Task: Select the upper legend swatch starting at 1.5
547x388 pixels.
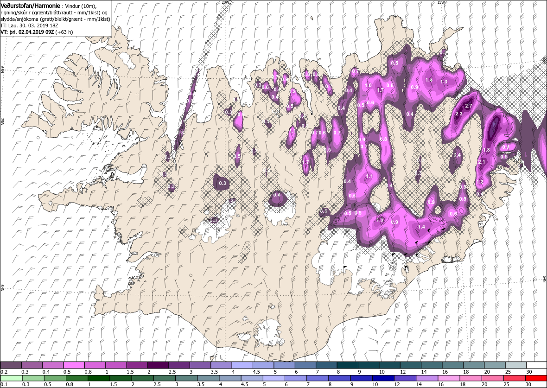Action: (x=137, y=366)
